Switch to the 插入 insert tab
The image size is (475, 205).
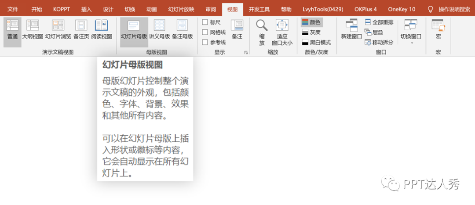86,9
